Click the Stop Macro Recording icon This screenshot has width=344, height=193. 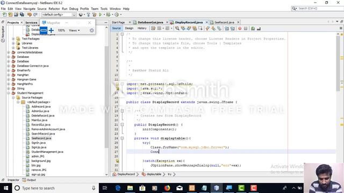coord(246,28)
